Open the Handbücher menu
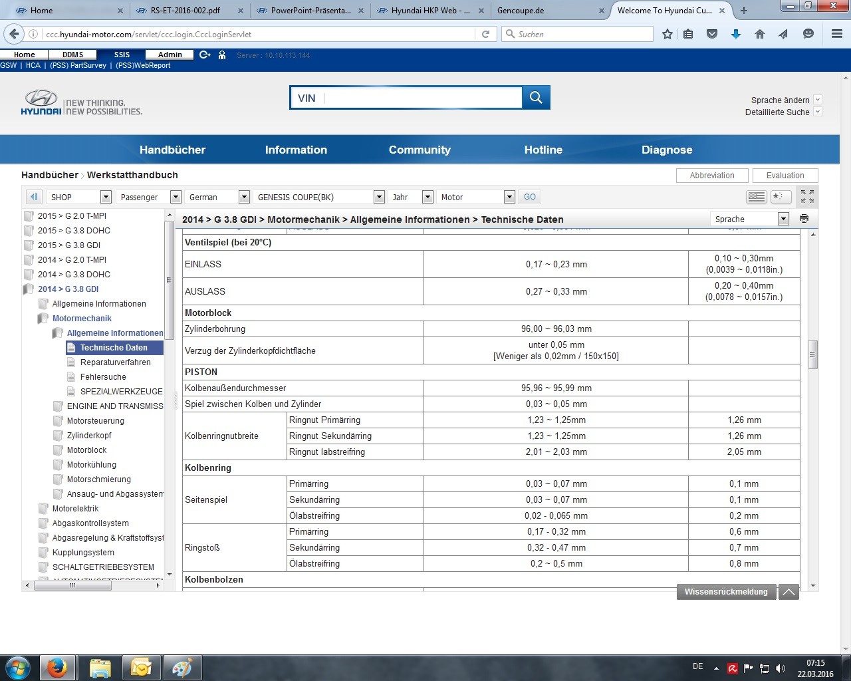Viewport: 851px width, 681px height. tap(172, 150)
